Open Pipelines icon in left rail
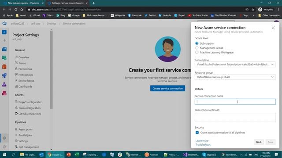This screenshot has width=282, height=158. click(x=4, y=75)
